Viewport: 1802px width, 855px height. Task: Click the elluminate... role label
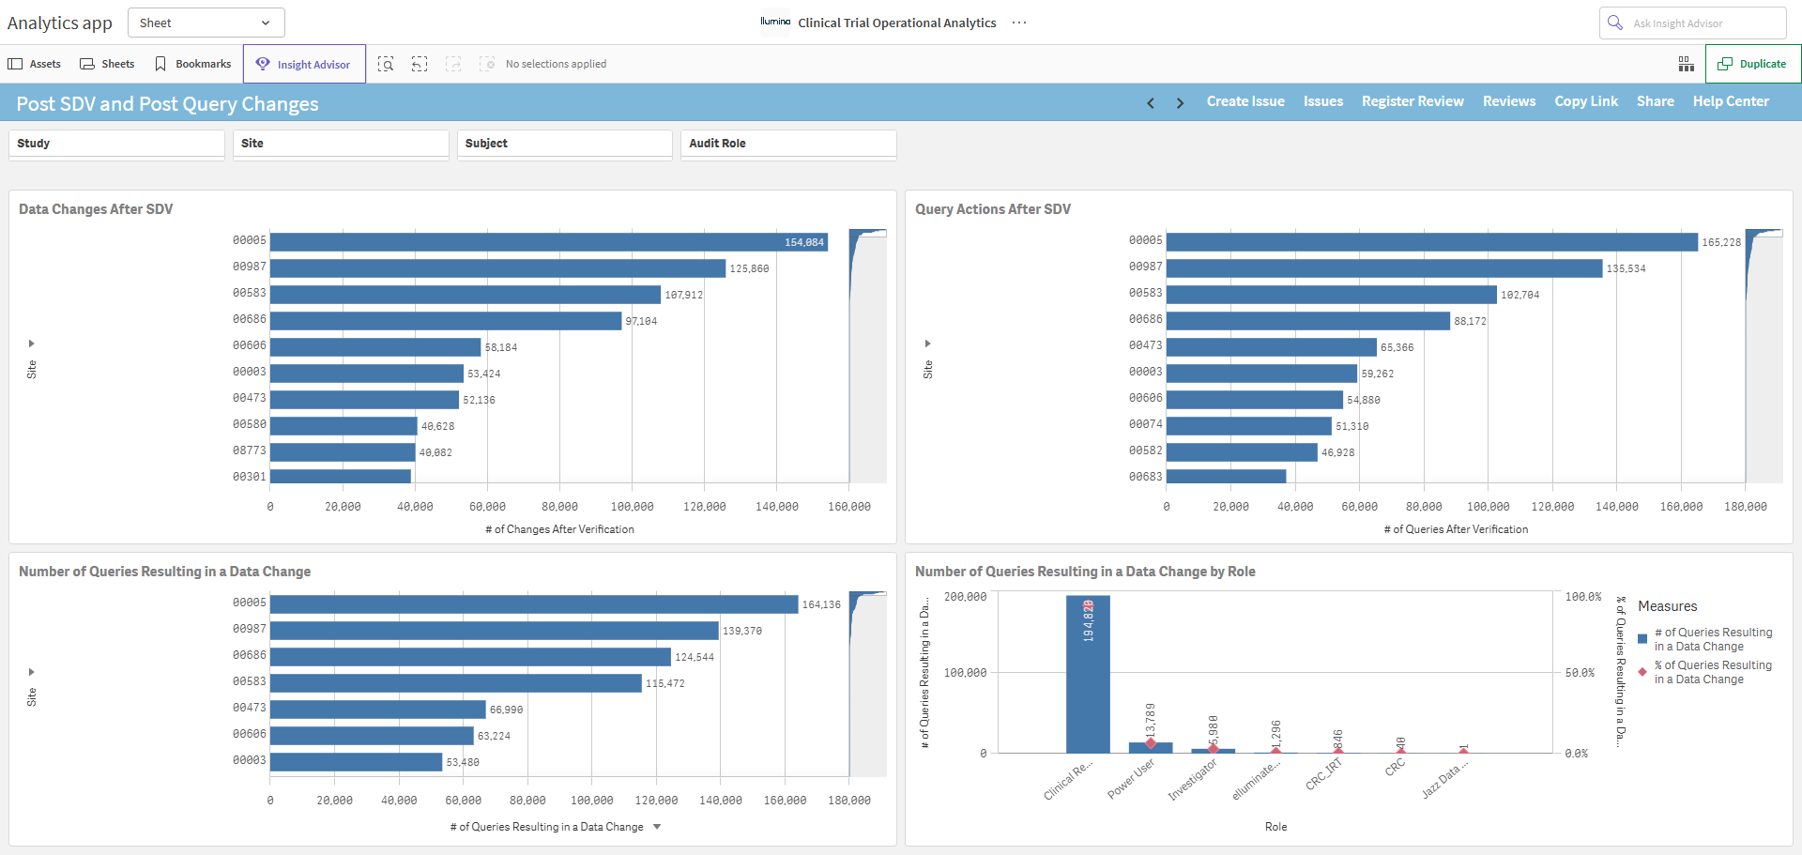[1256, 780]
